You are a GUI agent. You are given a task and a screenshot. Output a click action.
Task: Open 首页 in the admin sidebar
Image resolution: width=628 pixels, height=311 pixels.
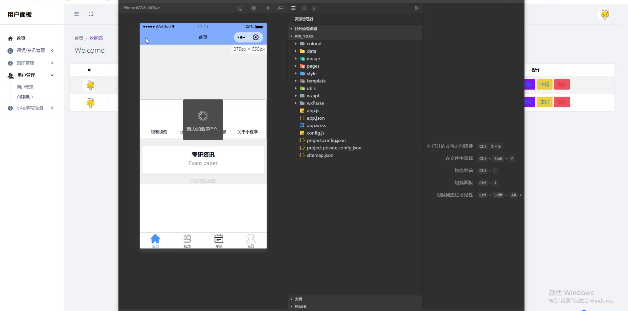click(21, 39)
